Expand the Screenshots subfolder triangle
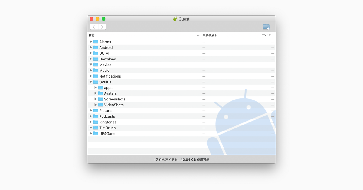Image resolution: width=363 pixels, height=190 pixels. [96, 99]
